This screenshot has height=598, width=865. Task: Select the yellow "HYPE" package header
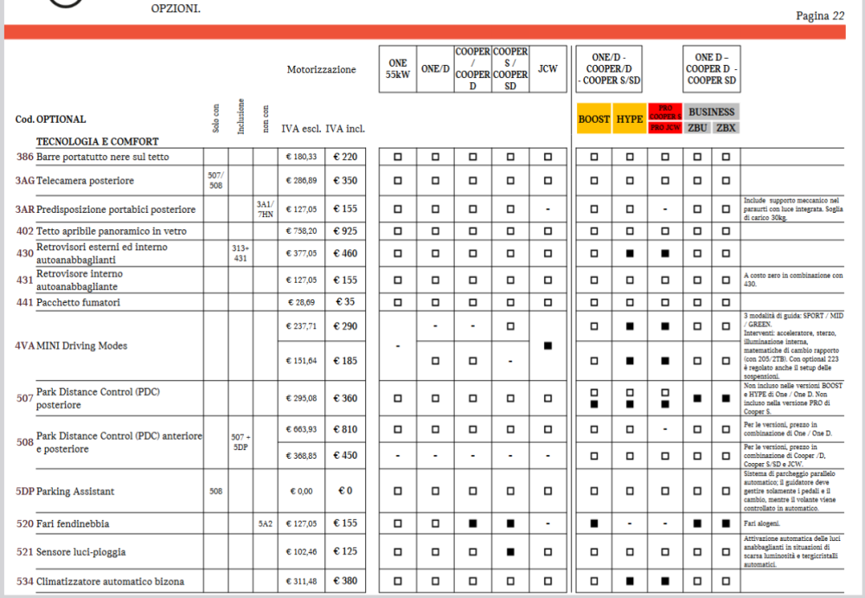630,119
